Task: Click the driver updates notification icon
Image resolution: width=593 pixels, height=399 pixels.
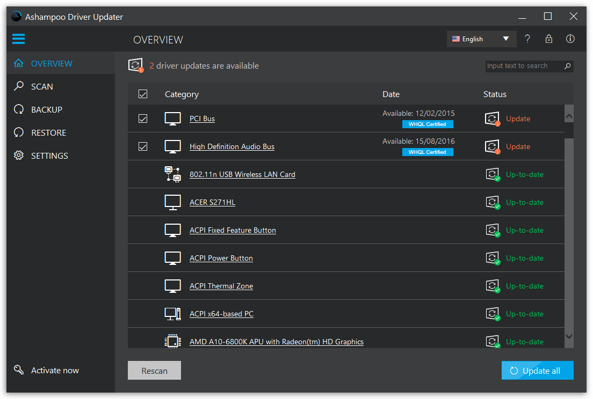Action: coord(135,64)
